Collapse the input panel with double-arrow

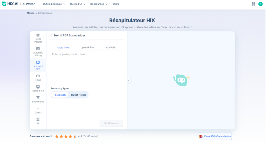tap(129, 80)
